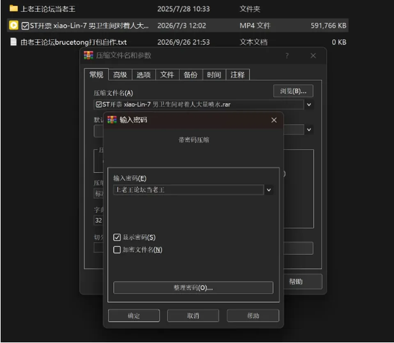Click the 浏览(B)... browse button
The image size is (394, 343).
tap(293, 91)
